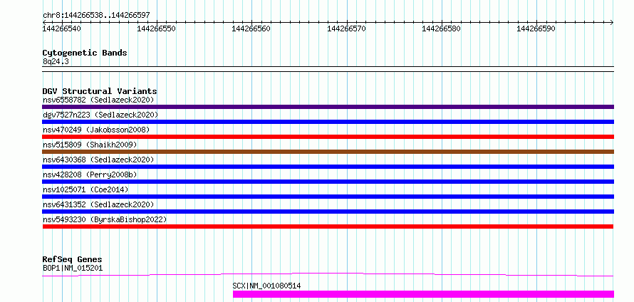Open variant nsv1025071 (Coe2014) label
Screen dimensions: 634x302
85,189
